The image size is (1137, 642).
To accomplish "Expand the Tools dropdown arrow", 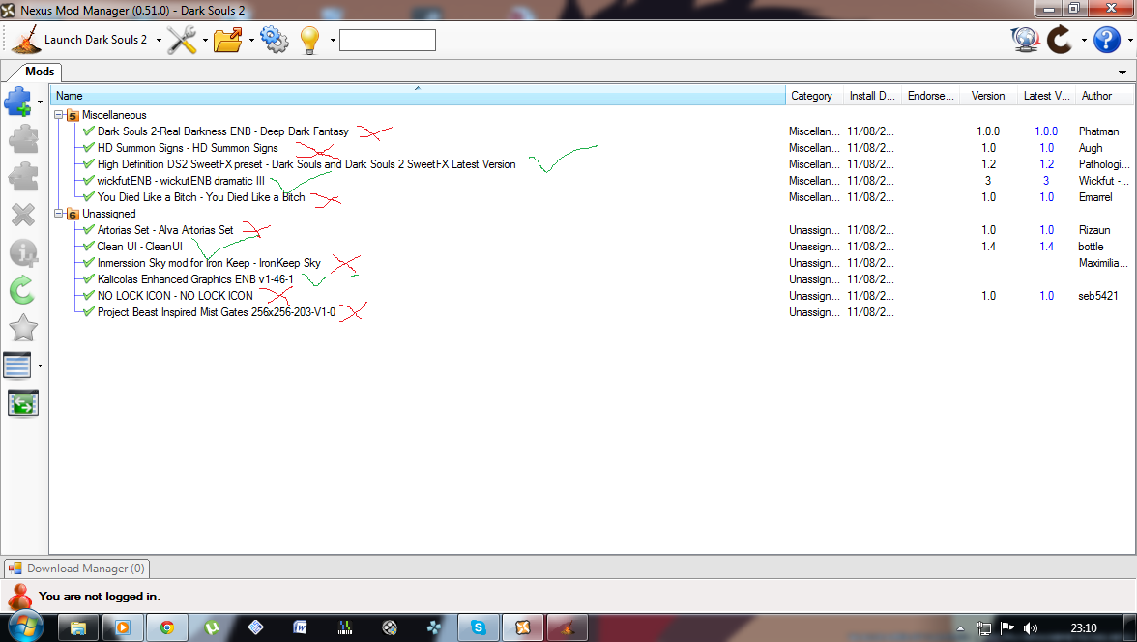I will 205,40.
